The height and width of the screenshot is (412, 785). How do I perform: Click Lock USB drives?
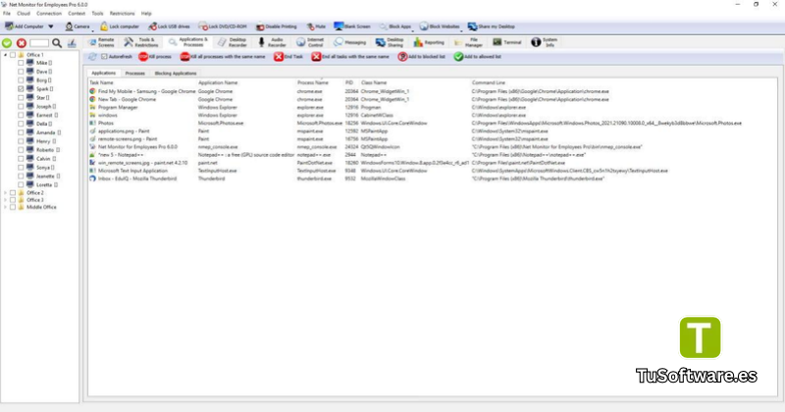169,26
